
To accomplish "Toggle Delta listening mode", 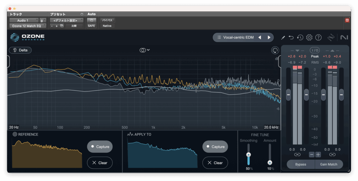I will [x=20, y=50].
